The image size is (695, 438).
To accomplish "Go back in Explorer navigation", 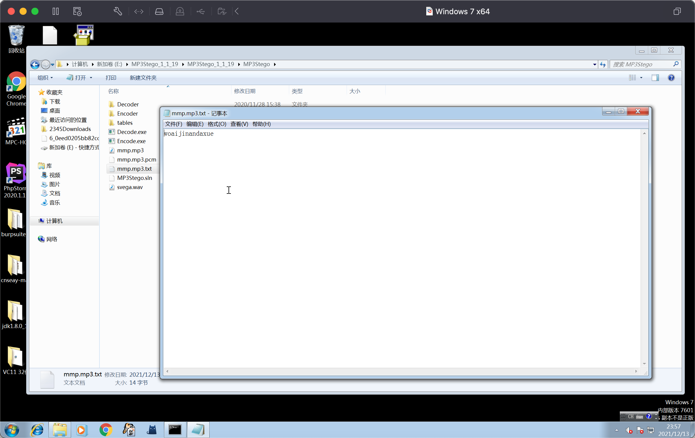I will point(35,64).
